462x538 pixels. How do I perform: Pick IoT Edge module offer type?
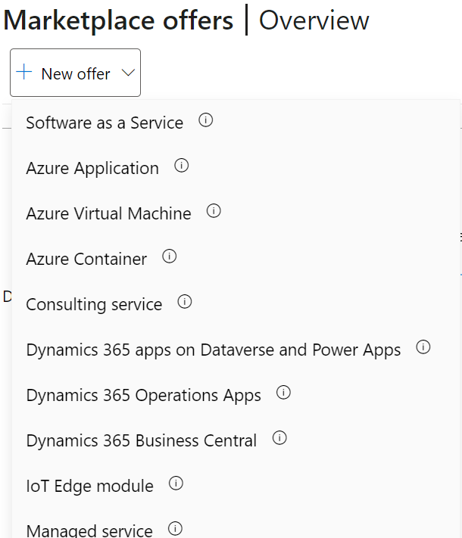(x=89, y=487)
